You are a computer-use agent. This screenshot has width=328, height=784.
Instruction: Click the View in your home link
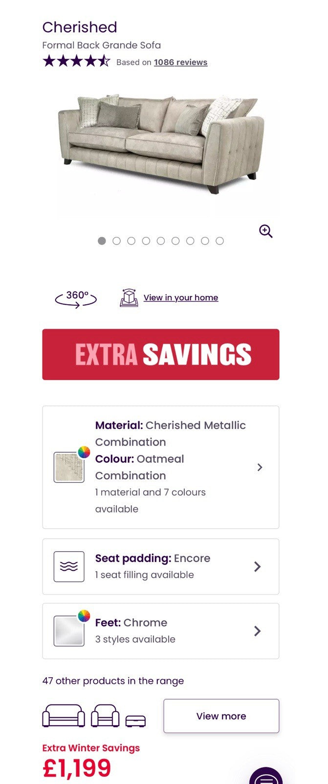(181, 298)
